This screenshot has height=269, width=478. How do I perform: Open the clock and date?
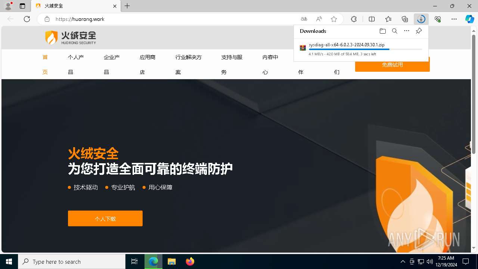[x=446, y=262]
